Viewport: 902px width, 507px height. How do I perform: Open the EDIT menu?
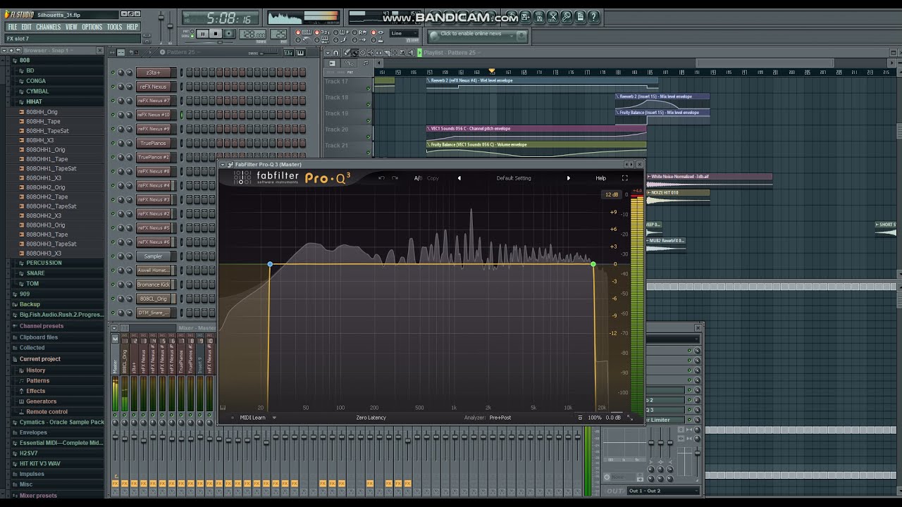click(x=26, y=27)
